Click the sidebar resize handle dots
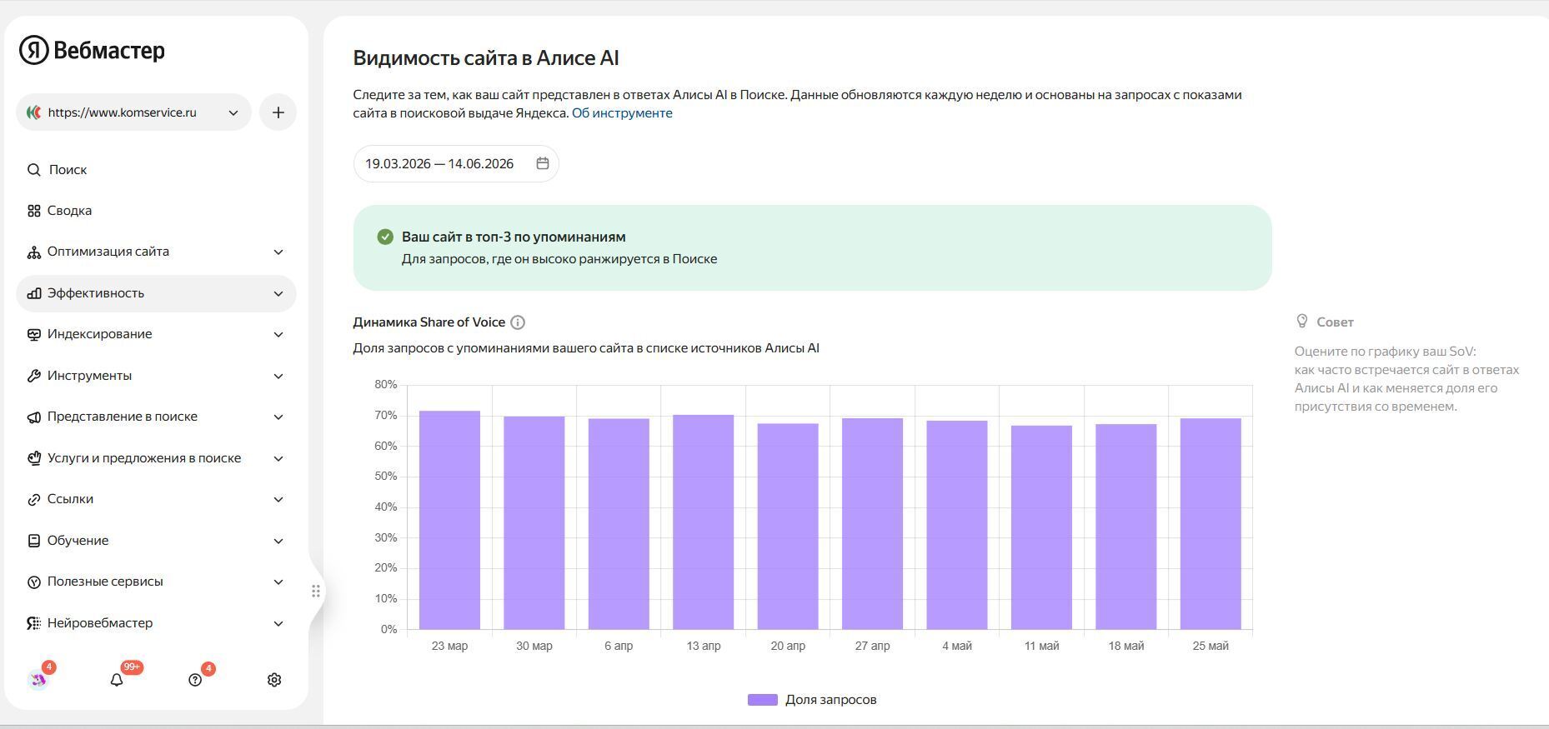This screenshot has height=729, width=1549. point(316,591)
